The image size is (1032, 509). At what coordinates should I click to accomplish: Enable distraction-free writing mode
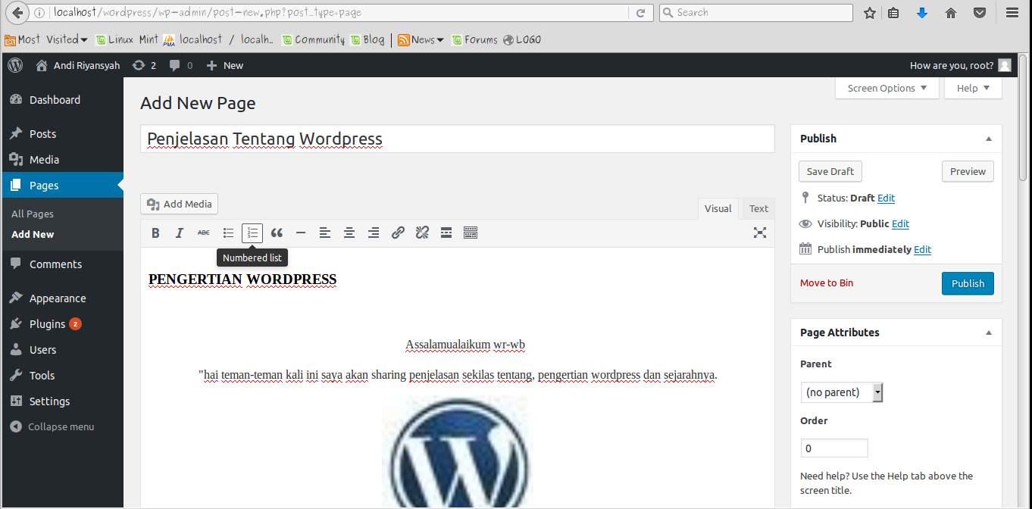760,233
